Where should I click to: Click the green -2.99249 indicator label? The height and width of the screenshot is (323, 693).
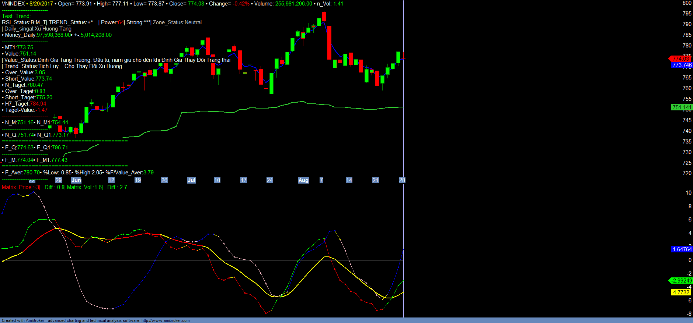[681, 281]
